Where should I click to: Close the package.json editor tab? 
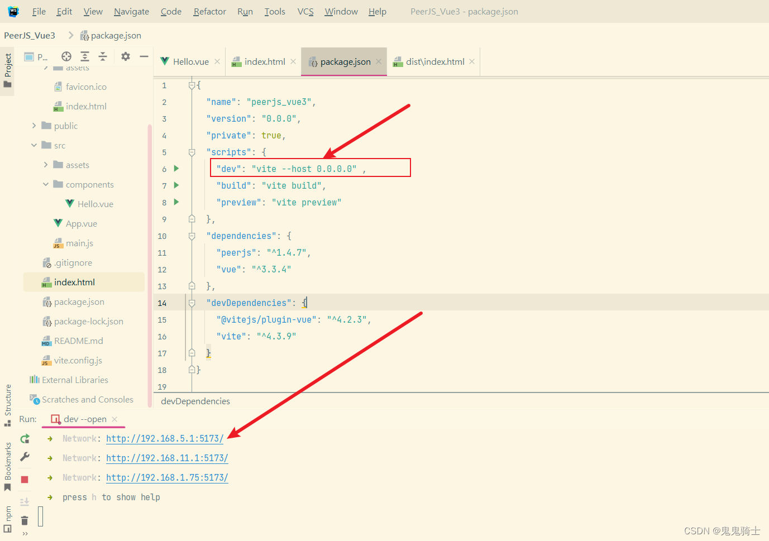click(x=379, y=61)
